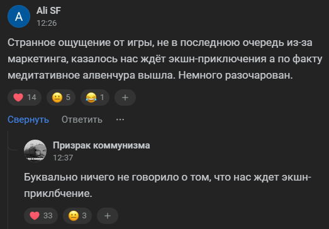
Task: Add a reaction to Призрак коммунизма's reply
Action: click(x=108, y=216)
